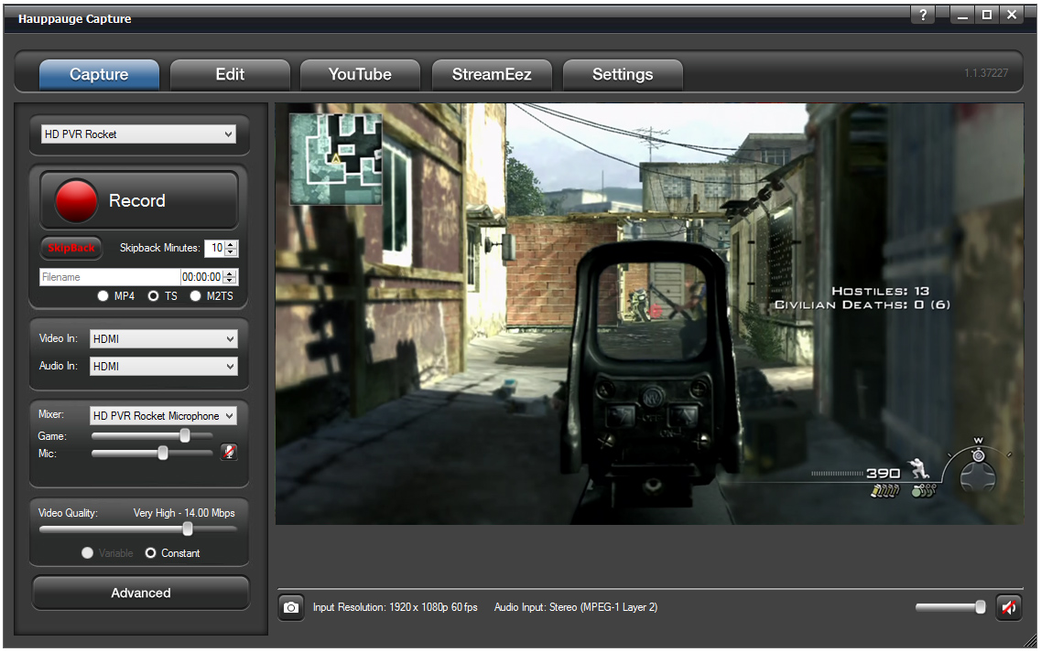
Task: Open the Edit tab
Action: point(230,74)
